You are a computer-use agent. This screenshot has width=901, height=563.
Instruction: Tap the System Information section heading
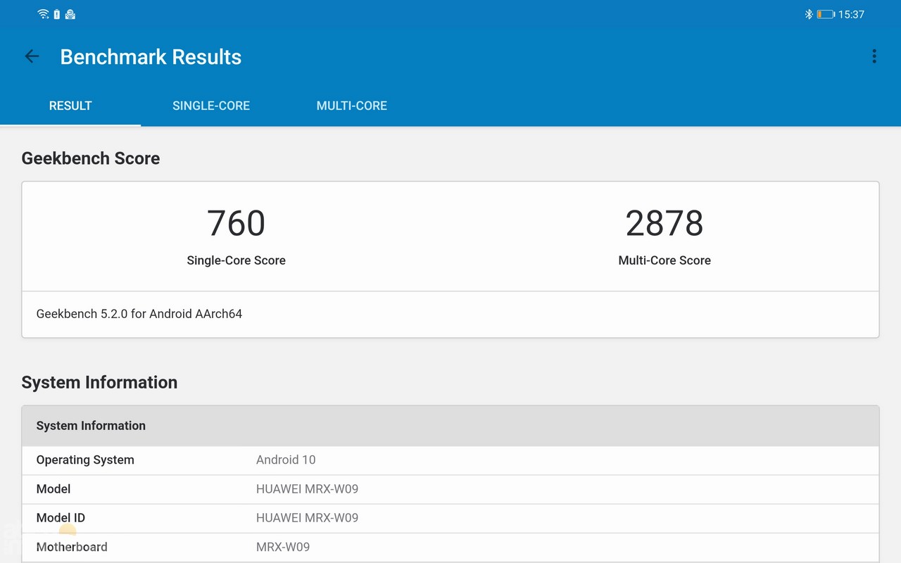pos(99,382)
